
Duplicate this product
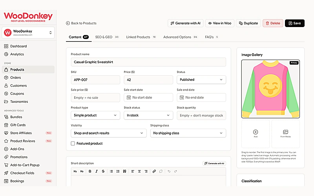click(248, 23)
